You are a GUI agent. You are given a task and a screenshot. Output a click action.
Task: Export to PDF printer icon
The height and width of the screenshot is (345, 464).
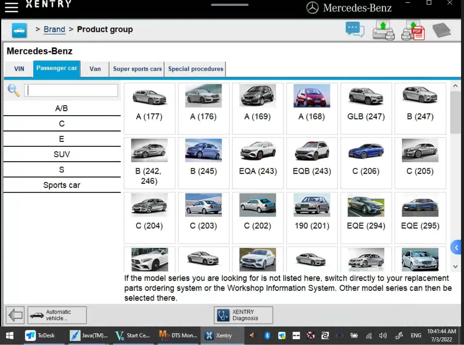413,30
